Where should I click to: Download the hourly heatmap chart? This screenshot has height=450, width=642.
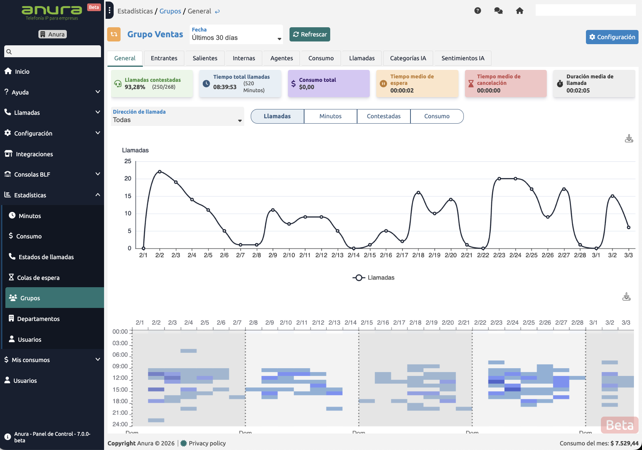(x=626, y=297)
